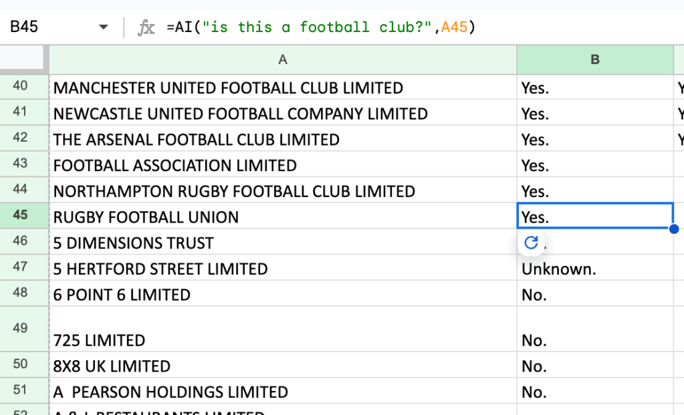This screenshot has width=684, height=415.
Task: Click the RUGBY FOOTBALL UNION cell
Action: click(283, 217)
